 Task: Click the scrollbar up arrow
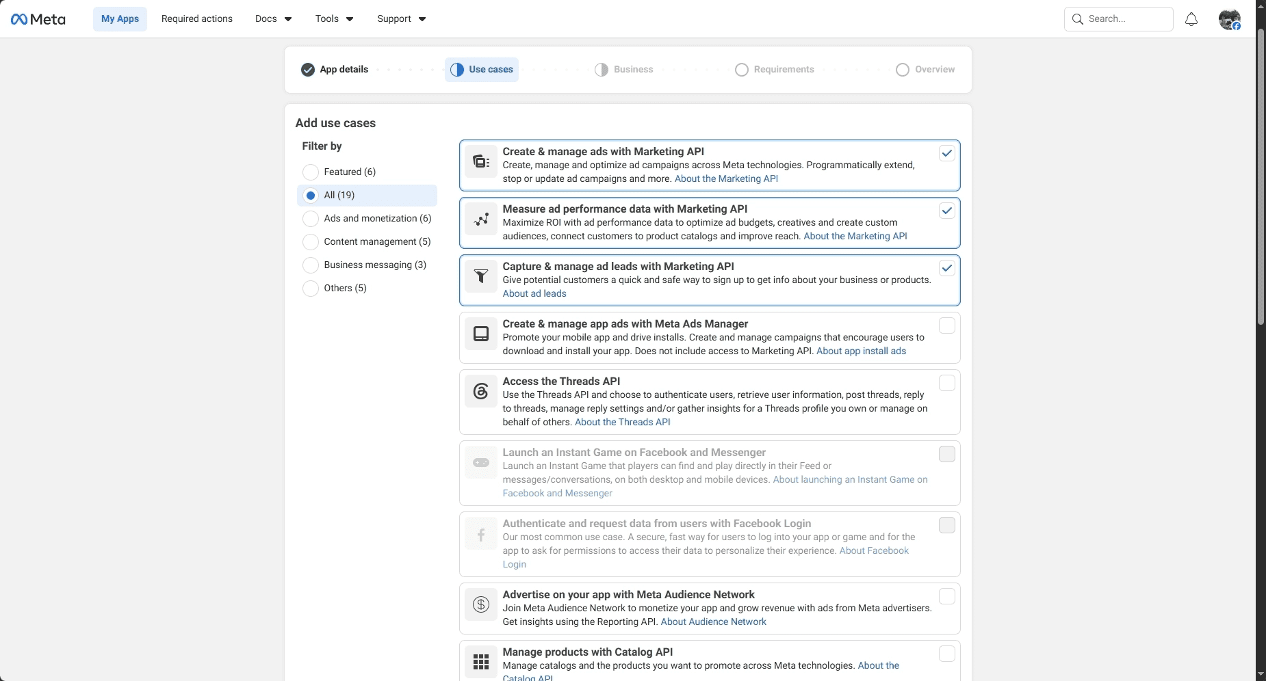(x=1261, y=5)
